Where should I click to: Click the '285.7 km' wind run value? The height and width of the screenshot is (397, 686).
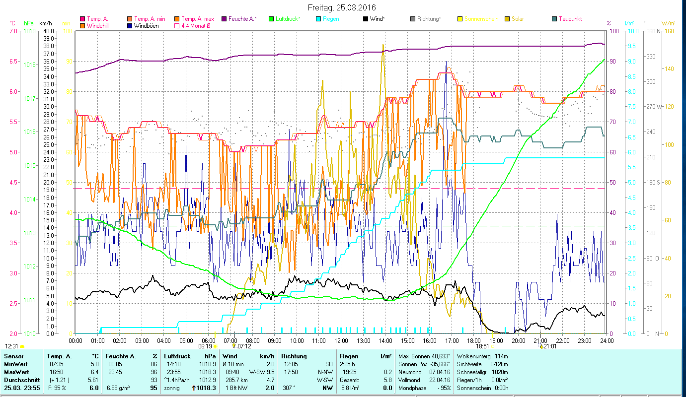click(237, 380)
